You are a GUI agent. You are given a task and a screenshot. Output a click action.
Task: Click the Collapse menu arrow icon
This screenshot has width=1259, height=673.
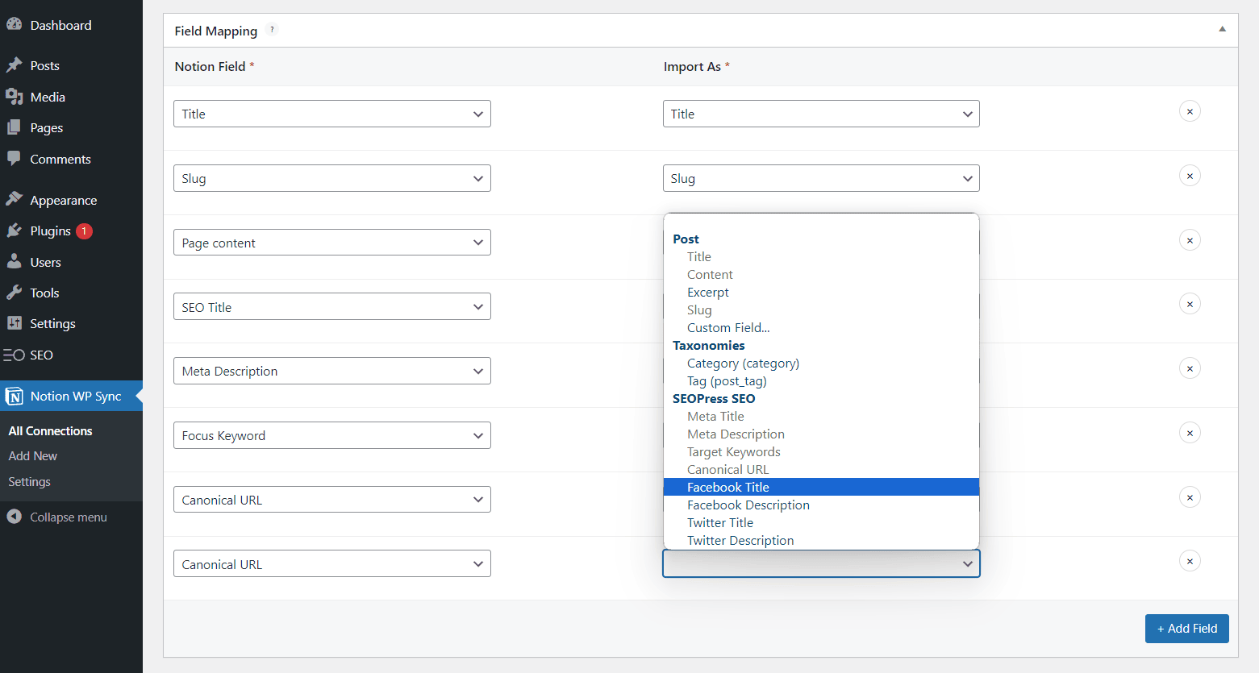pyautogui.click(x=14, y=517)
